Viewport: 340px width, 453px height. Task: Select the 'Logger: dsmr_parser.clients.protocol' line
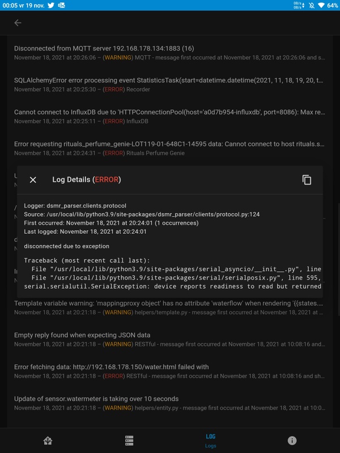point(75,206)
